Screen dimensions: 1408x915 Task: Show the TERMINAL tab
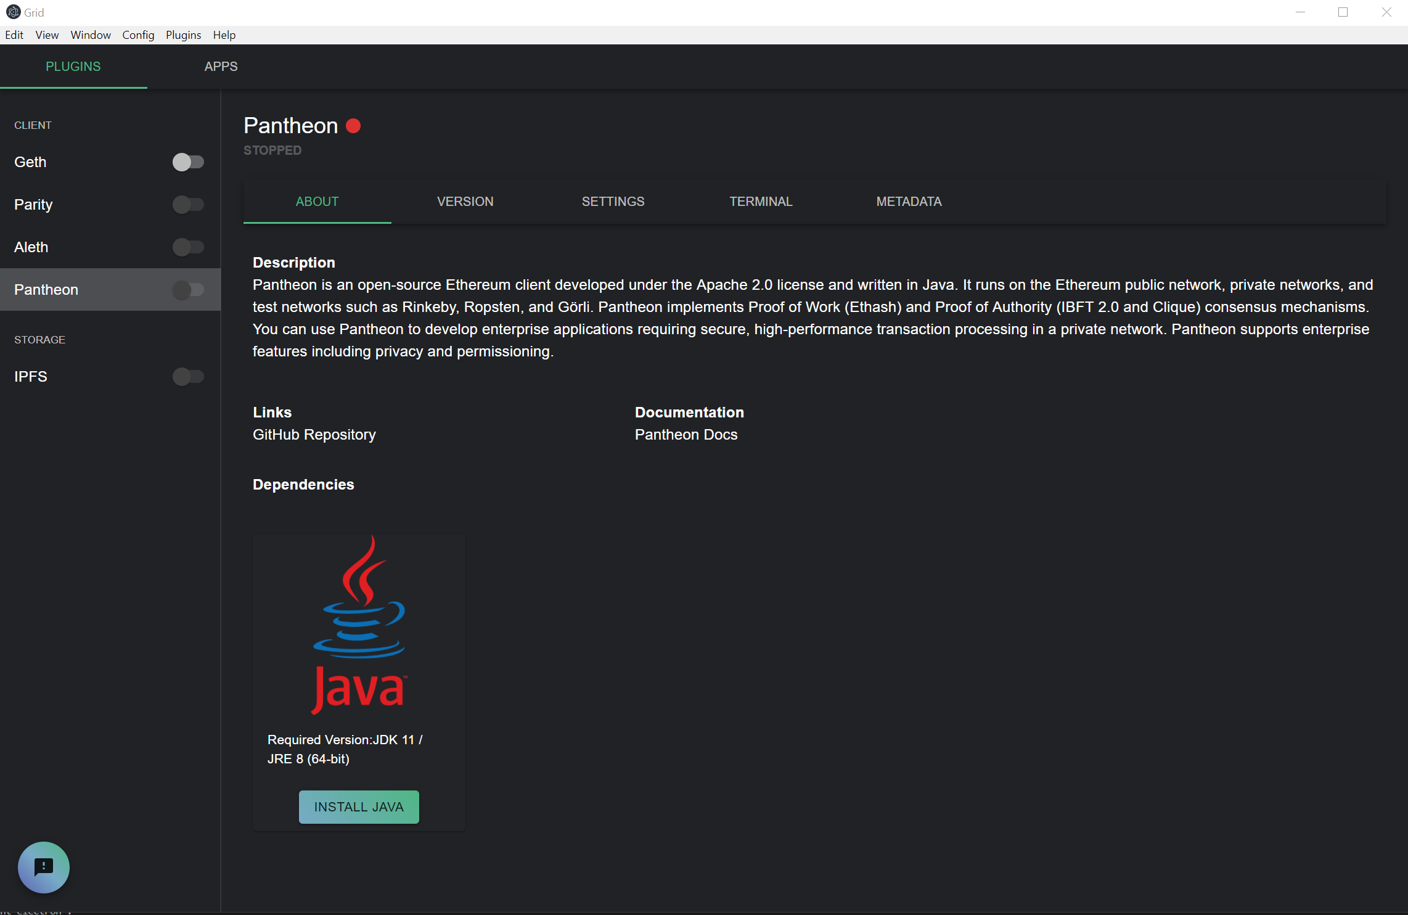tap(761, 202)
